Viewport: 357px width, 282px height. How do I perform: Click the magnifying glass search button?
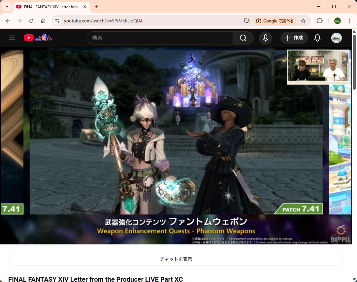click(243, 38)
